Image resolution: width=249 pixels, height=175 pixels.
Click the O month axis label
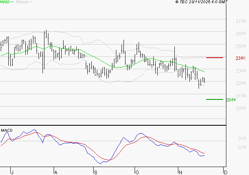coord(137,172)
